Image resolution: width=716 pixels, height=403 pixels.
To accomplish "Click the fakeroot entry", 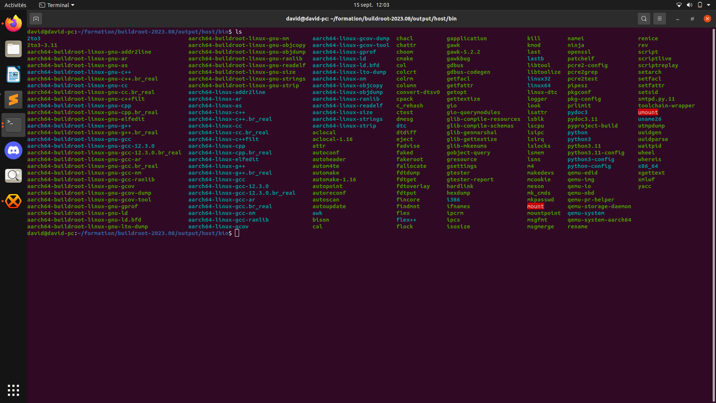I will (x=409, y=159).
